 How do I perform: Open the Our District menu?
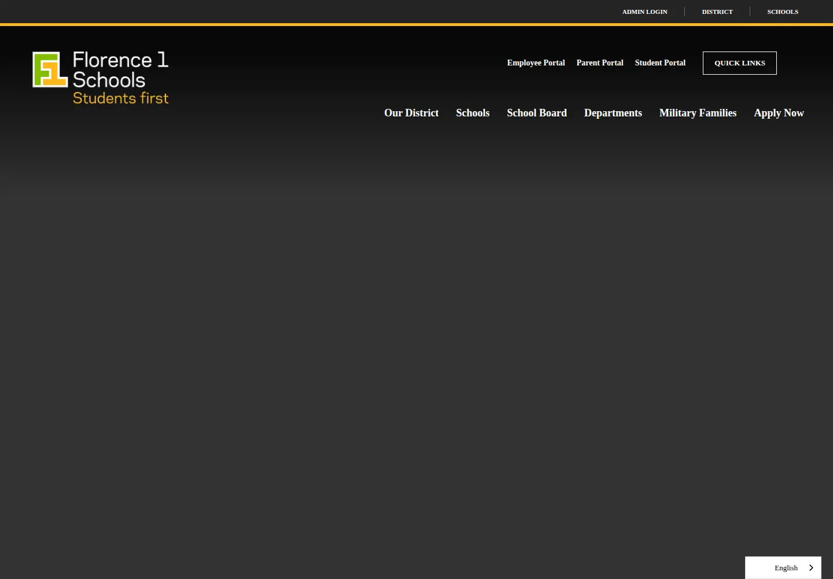click(x=411, y=113)
